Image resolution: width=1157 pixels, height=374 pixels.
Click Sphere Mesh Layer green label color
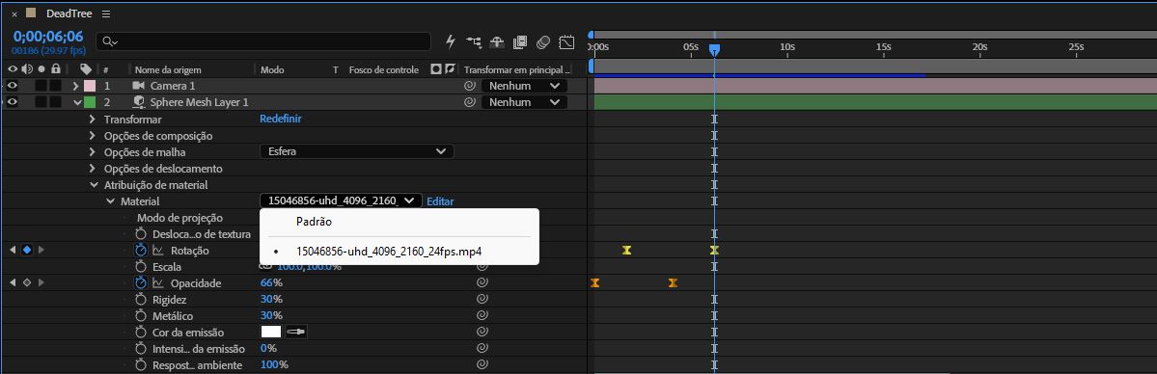click(x=90, y=102)
